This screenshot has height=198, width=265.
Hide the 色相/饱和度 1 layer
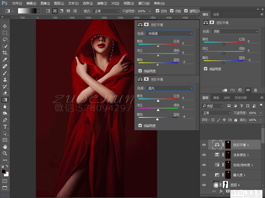pos(204,165)
